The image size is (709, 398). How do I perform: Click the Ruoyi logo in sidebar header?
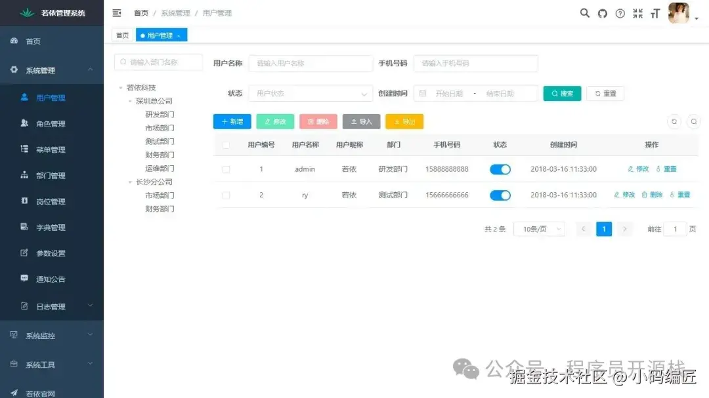[27, 12]
